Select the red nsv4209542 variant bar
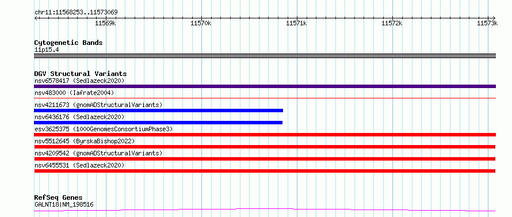The image size is (512, 217). (x=265, y=159)
